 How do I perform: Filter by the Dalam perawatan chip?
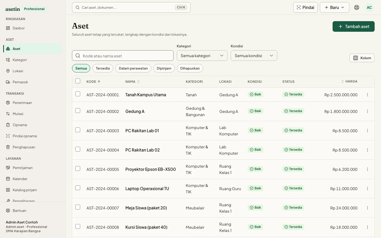point(133,68)
